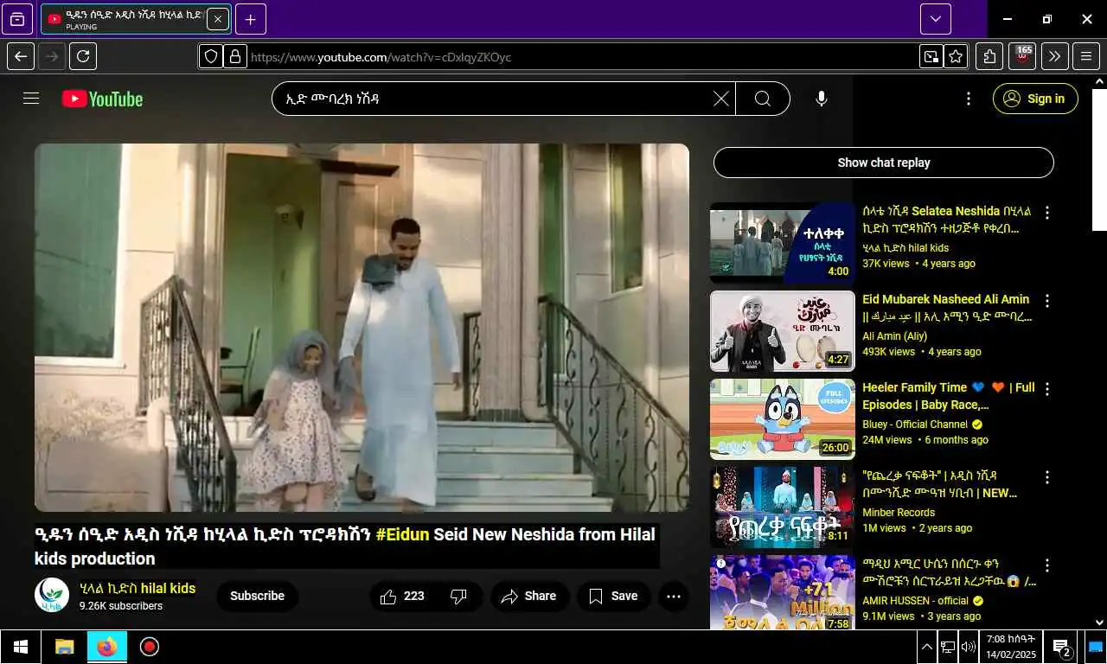This screenshot has width=1107, height=664.
Task: Like the video with thumbs up
Action: [x=402, y=596]
